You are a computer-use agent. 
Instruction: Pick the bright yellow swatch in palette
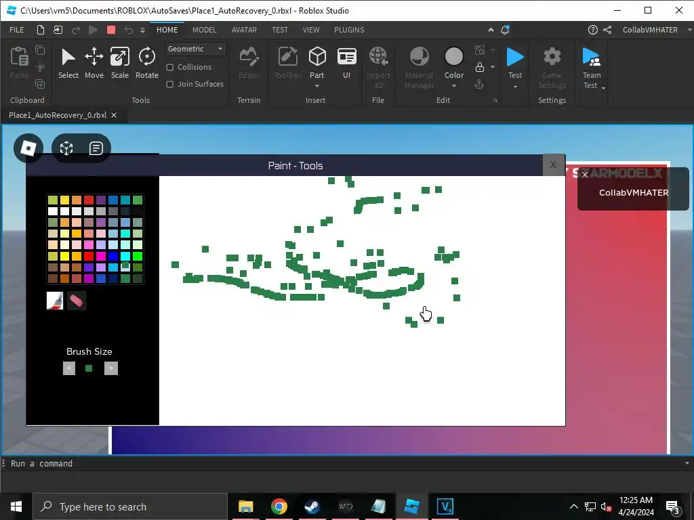point(64,256)
